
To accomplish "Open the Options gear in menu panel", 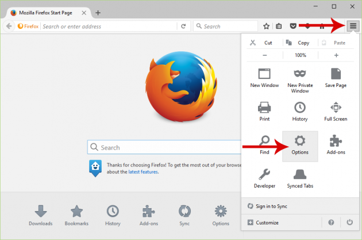I will click(300, 145).
